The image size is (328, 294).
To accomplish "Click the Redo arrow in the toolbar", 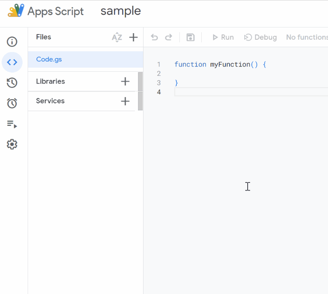I will pos(168,38).
